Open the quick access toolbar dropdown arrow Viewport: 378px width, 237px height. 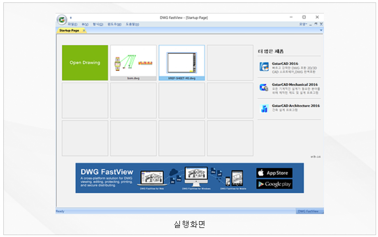71,18
